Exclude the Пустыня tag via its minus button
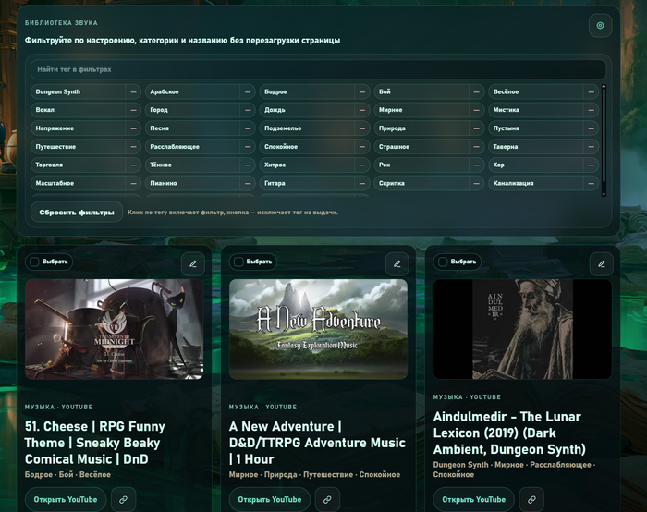Image resolution: width=647 pixels, height=512 pixels. [591, 128]
